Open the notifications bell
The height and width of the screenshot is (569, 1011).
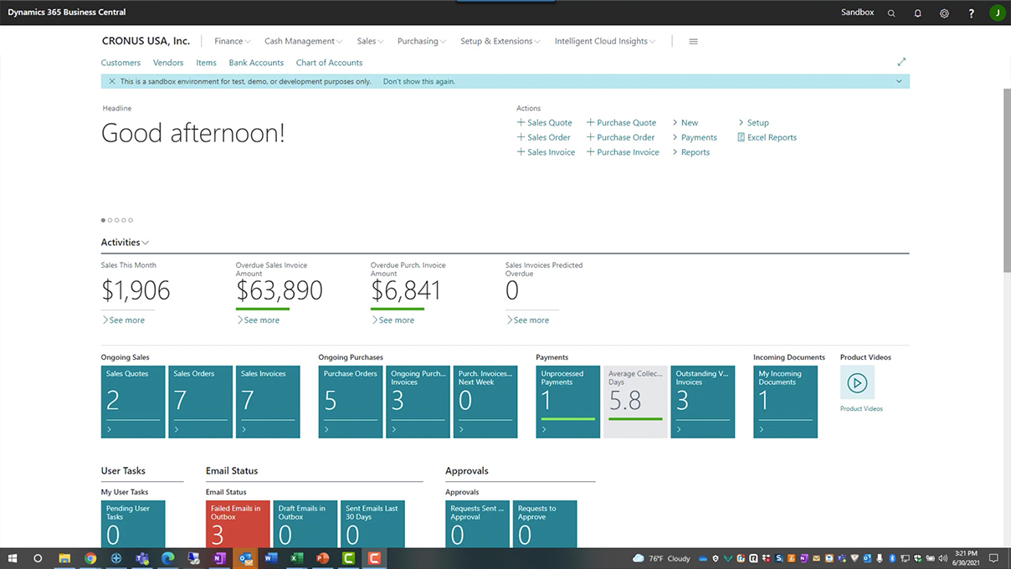[917, 13]
